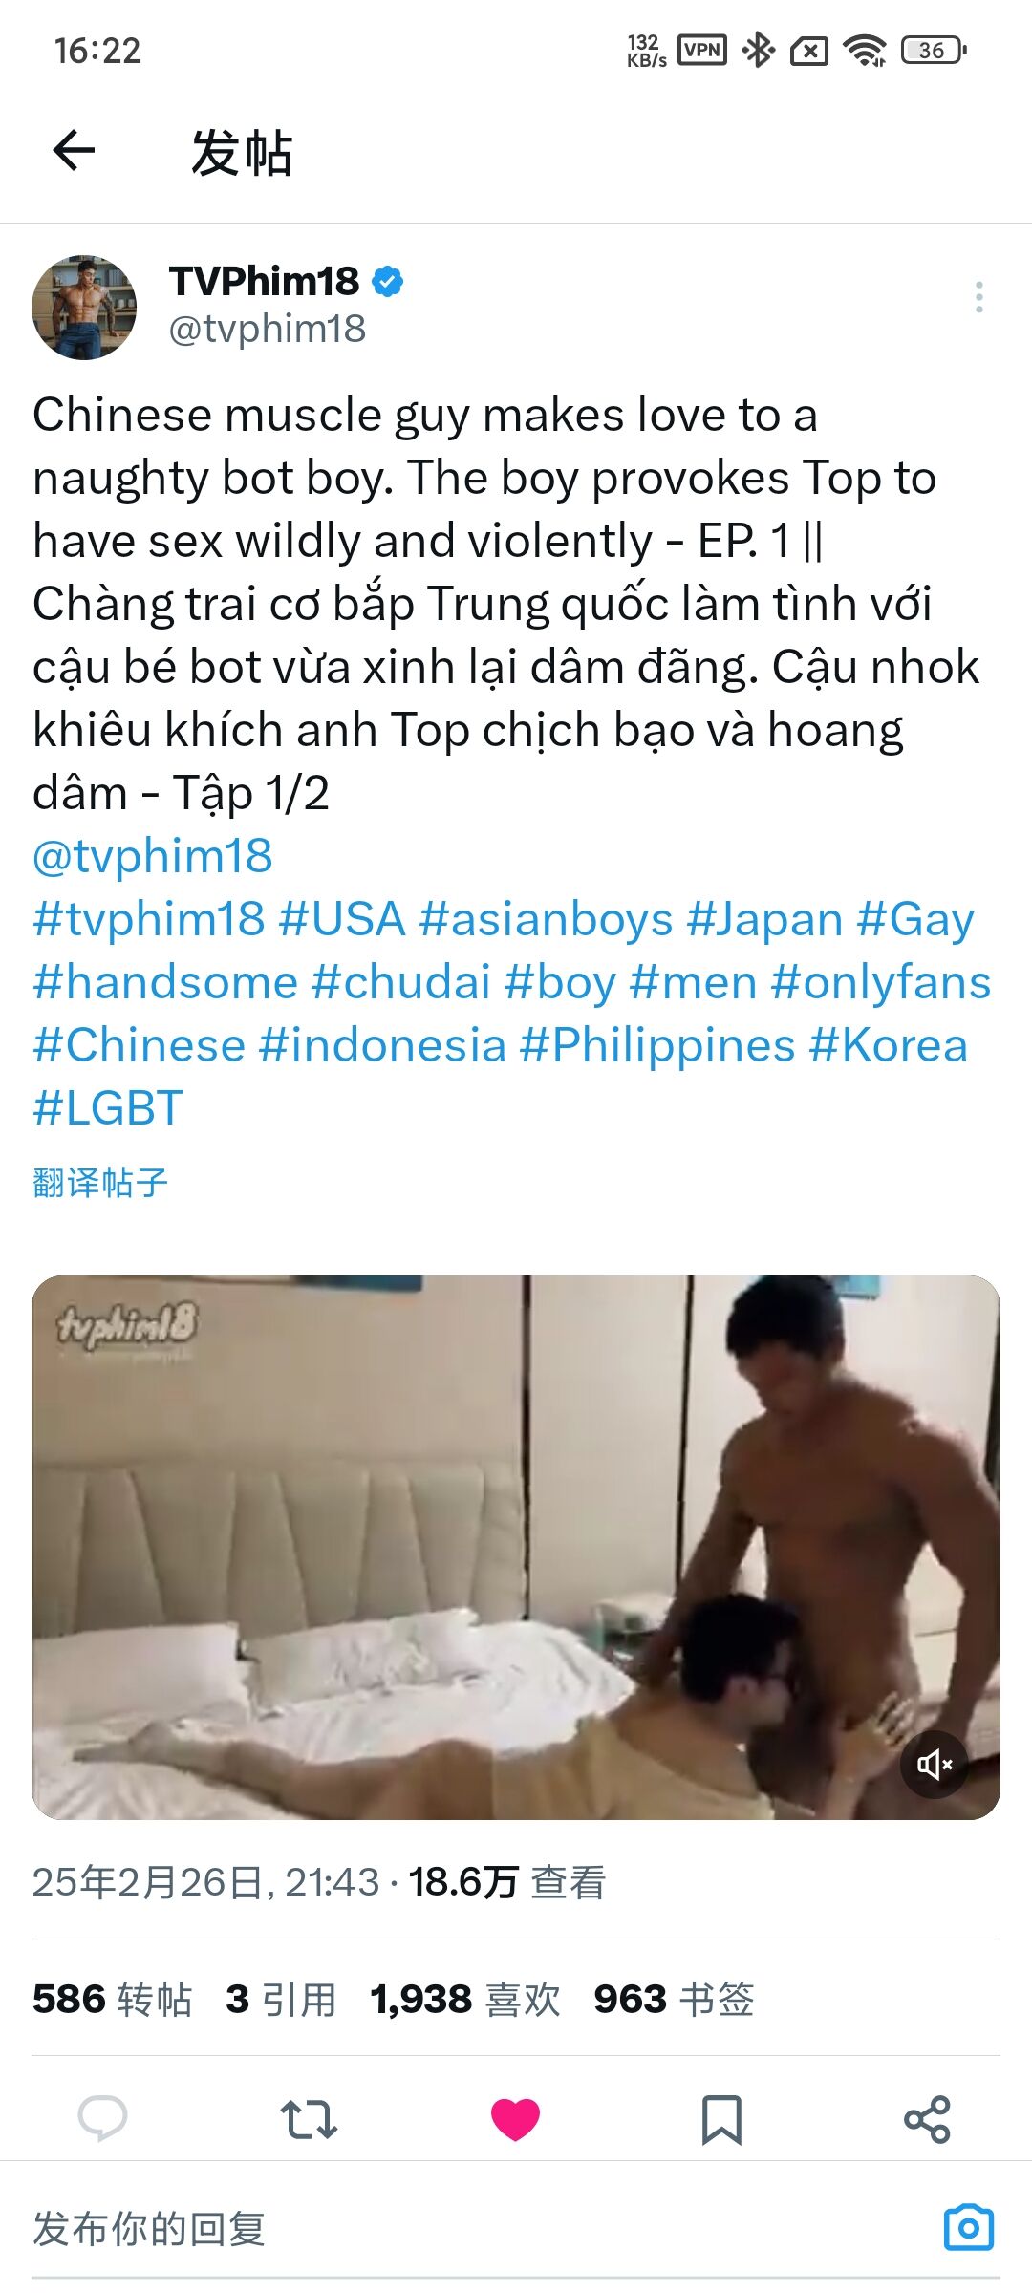Open the three-dot more options menu

point(978,297)
